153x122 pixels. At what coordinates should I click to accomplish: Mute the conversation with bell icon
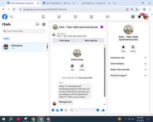tap(123, 47)
